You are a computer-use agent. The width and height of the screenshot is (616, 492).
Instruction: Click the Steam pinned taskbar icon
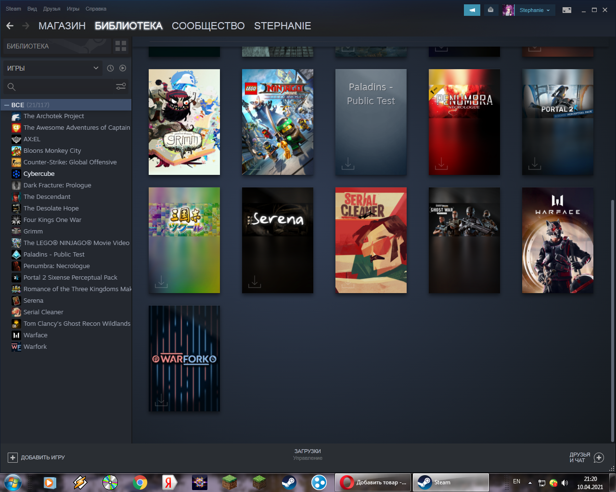289,482
